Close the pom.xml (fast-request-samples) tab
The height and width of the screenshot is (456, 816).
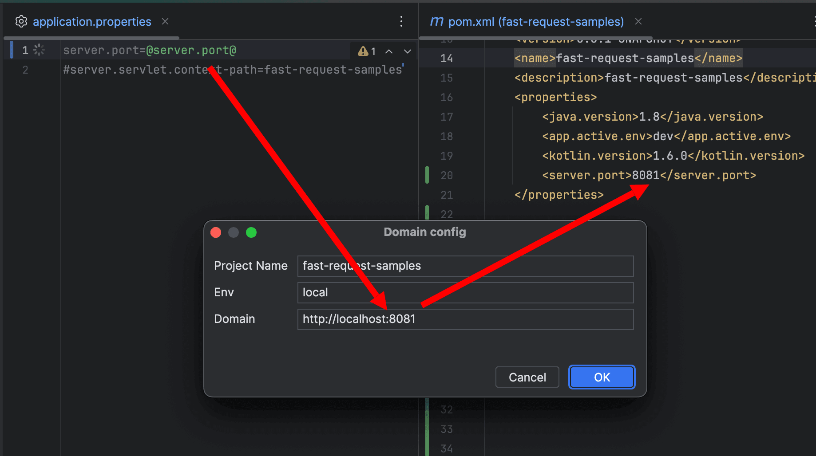click(638, 21)
